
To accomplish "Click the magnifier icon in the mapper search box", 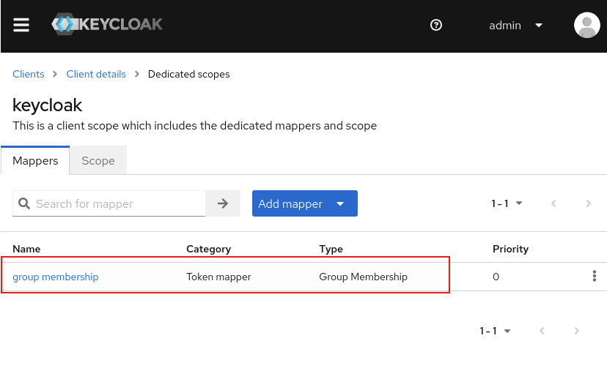I will (x=24, y=203).
